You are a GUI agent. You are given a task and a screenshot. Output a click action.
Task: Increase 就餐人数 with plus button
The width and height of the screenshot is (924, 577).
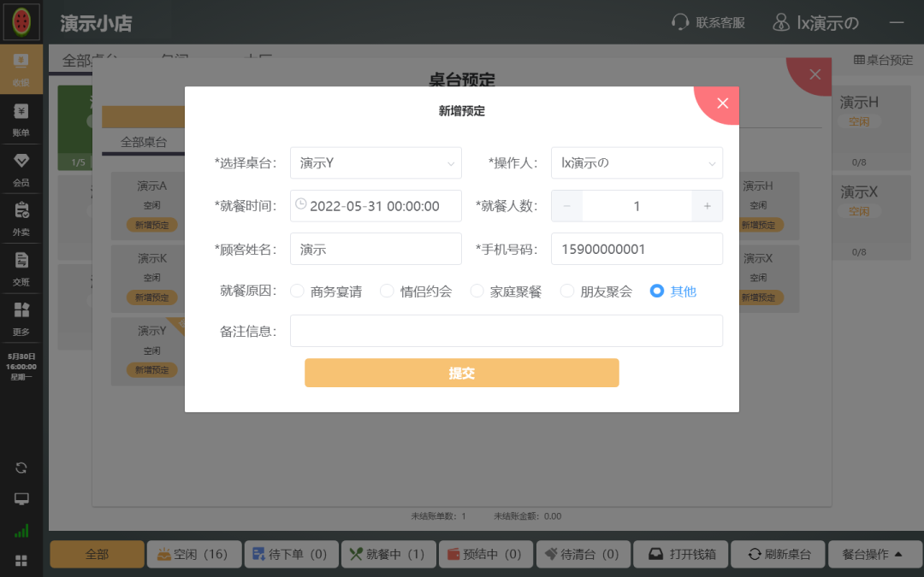pos(708,206)
